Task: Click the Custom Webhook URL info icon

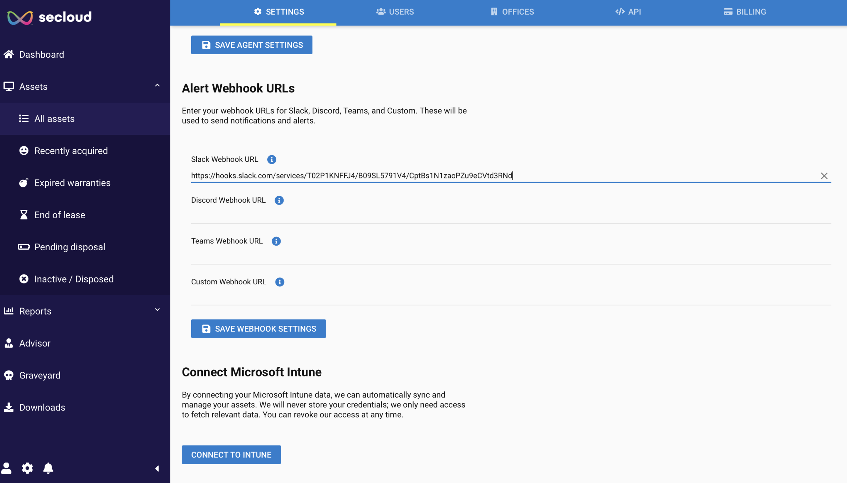Action: [280, 282]
